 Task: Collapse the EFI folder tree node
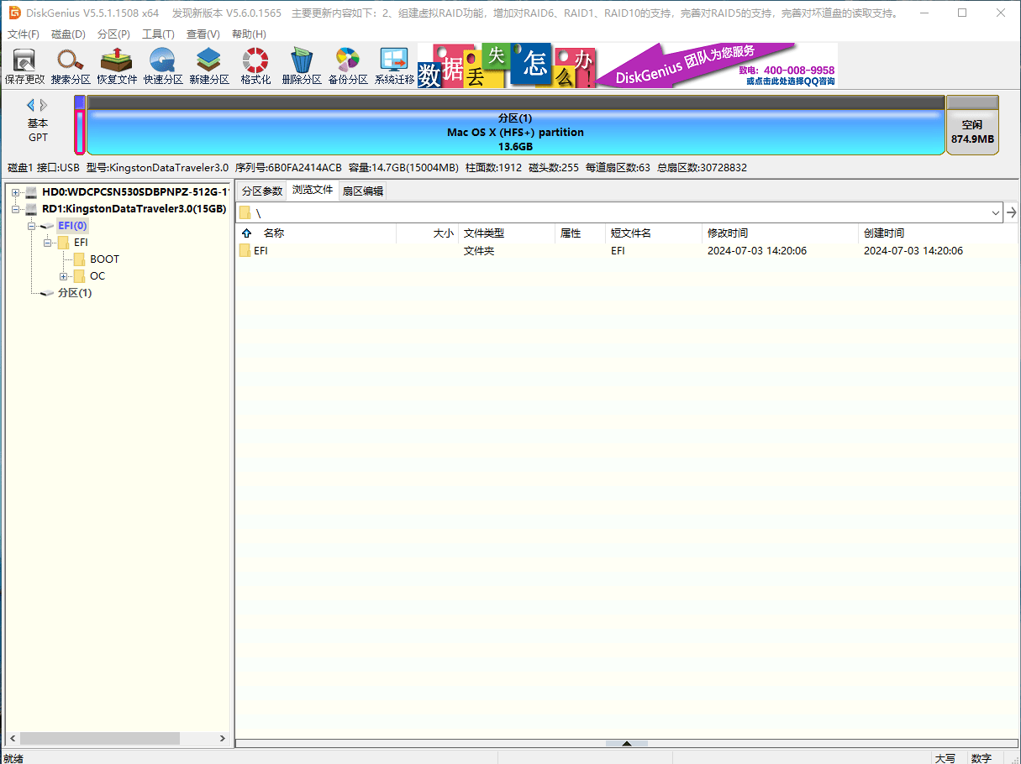coord(48,243)
